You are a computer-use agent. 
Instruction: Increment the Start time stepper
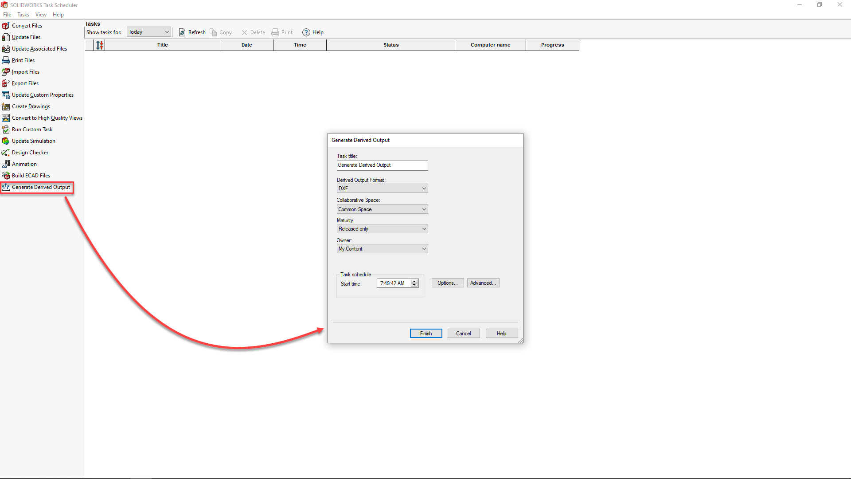[x=414, y=281]
